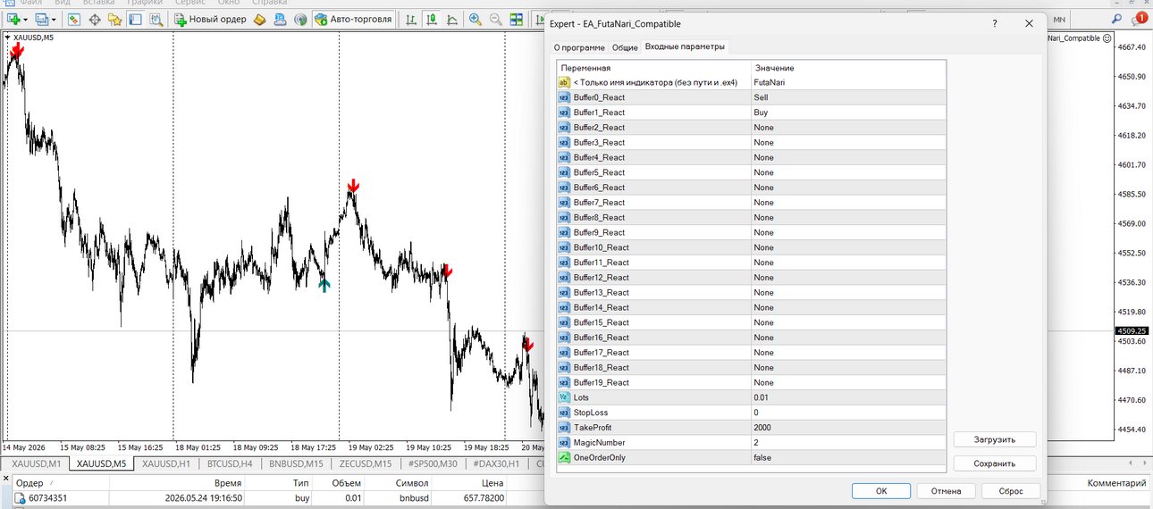1153x509 pixels.
Task: Open the Справка menu
Action: [x=269, y=3]
